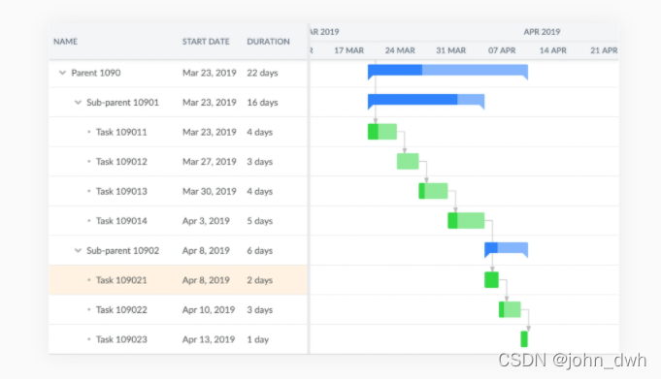
Task: Click the Sub-parent 10901 name label
Action: coord(122,103)
